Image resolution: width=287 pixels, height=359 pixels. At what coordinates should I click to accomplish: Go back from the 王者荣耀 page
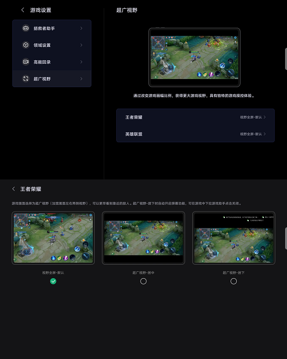(14, 189)
